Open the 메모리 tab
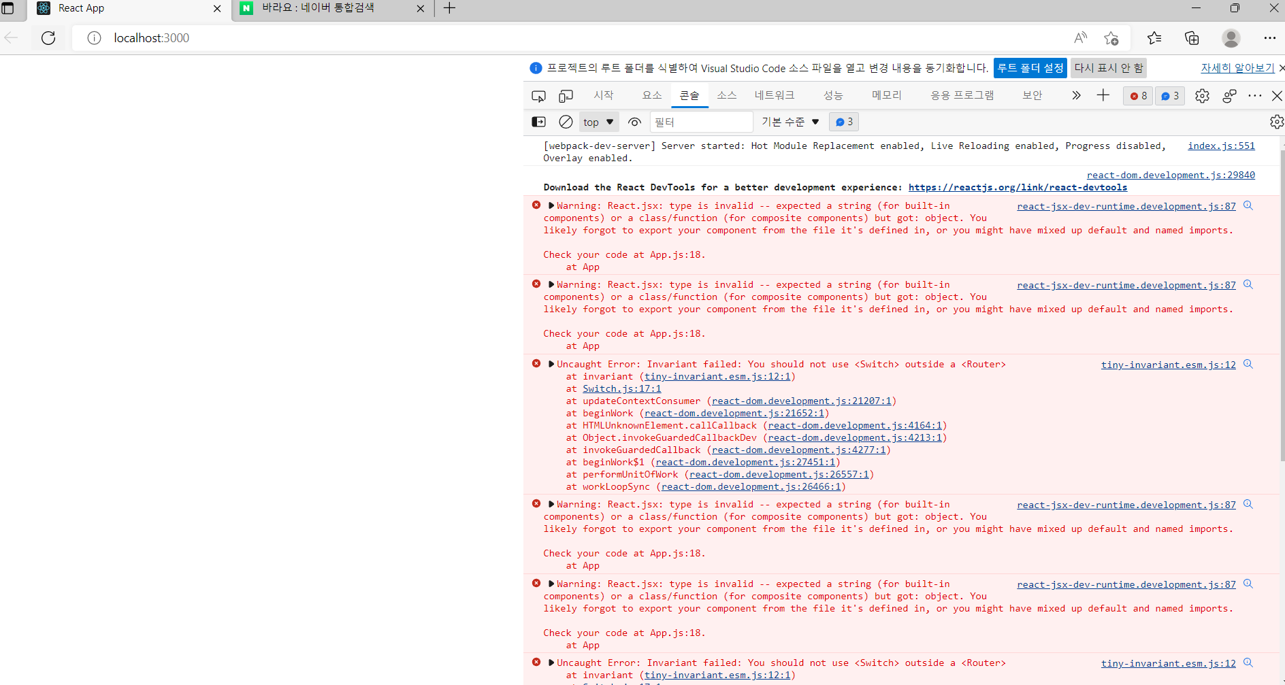Viewport: 1285px width, 685px height. point(887,95)
